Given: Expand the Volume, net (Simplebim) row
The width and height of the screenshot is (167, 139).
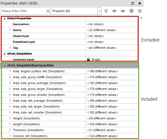Looking at the screenshot, I should (x=10, y=136).
